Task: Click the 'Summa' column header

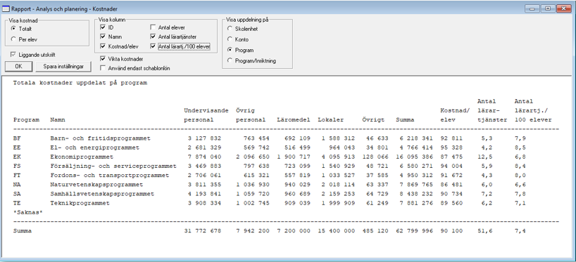Action: 405,120
